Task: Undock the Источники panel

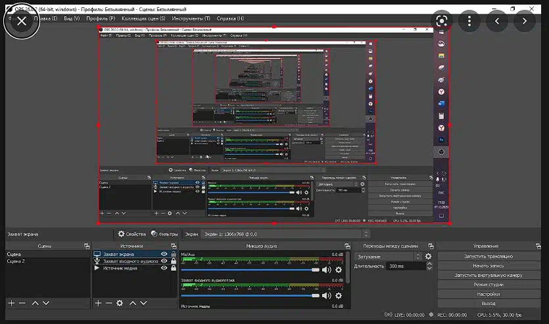Action: (x=174, y=246)
